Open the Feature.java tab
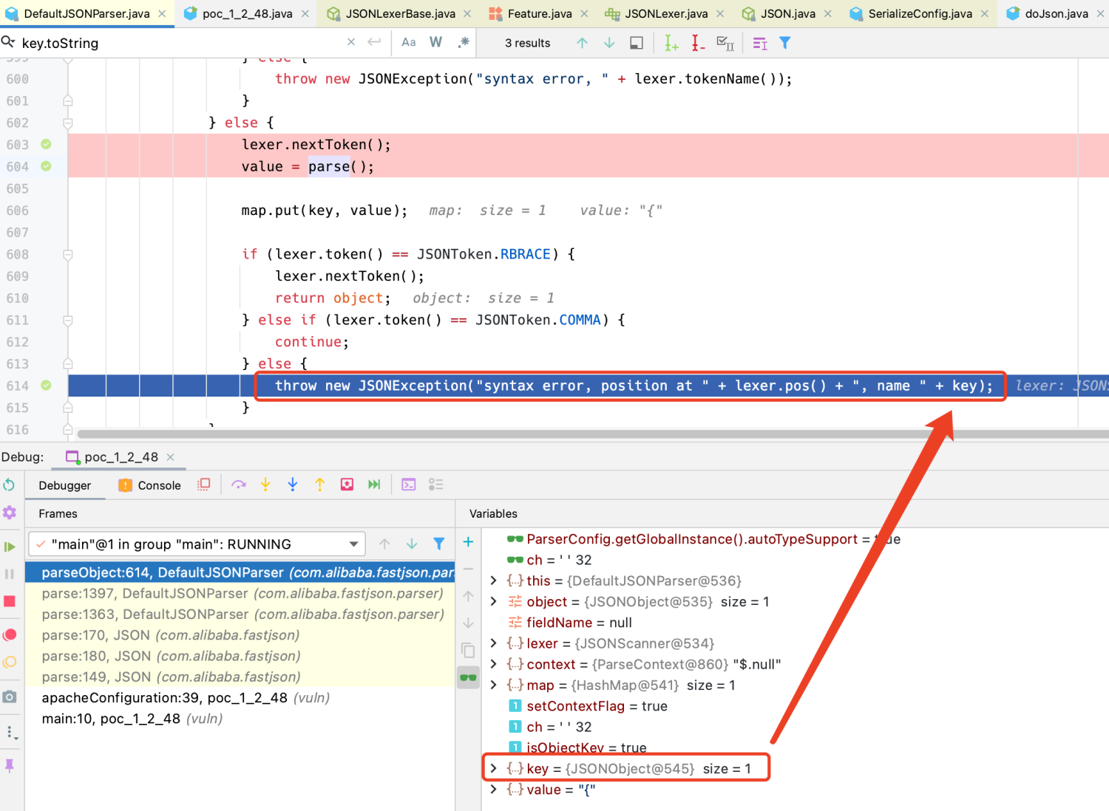The height and width of the screenshot is (811, 1109). coord(539,13)
